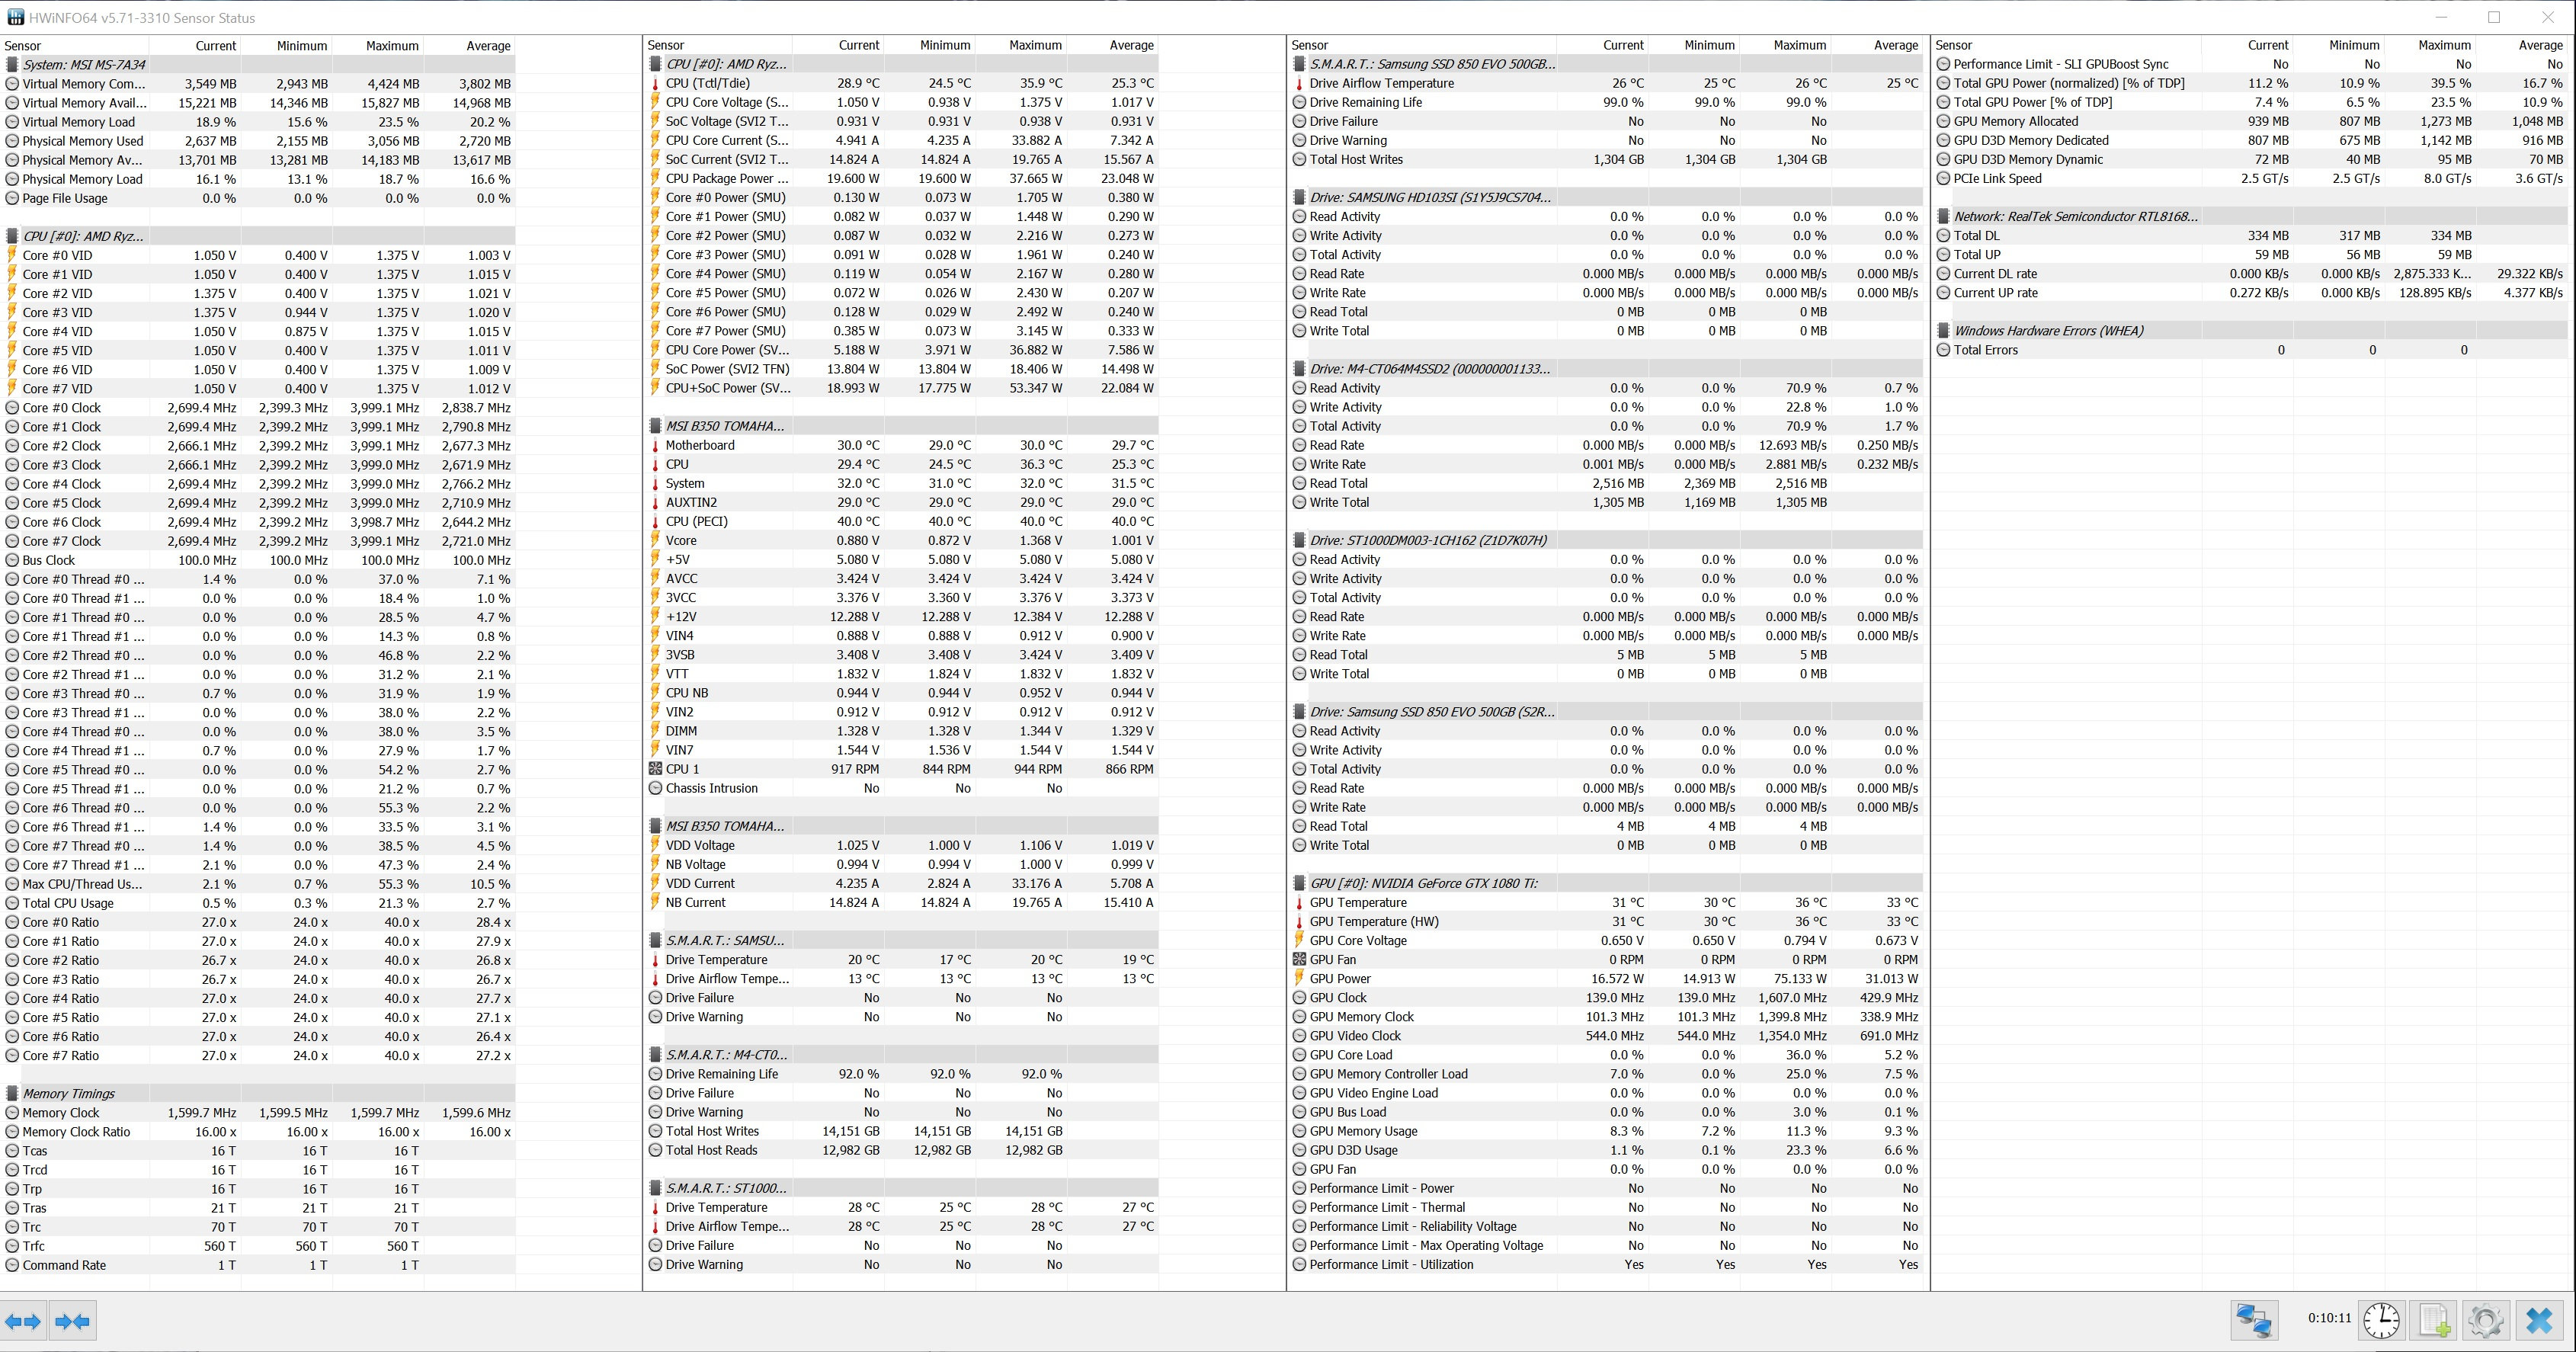Maximize the HWiNFO64 Sensor Status window
Screen dimensions: 2576x1352
click(2494, 17)
